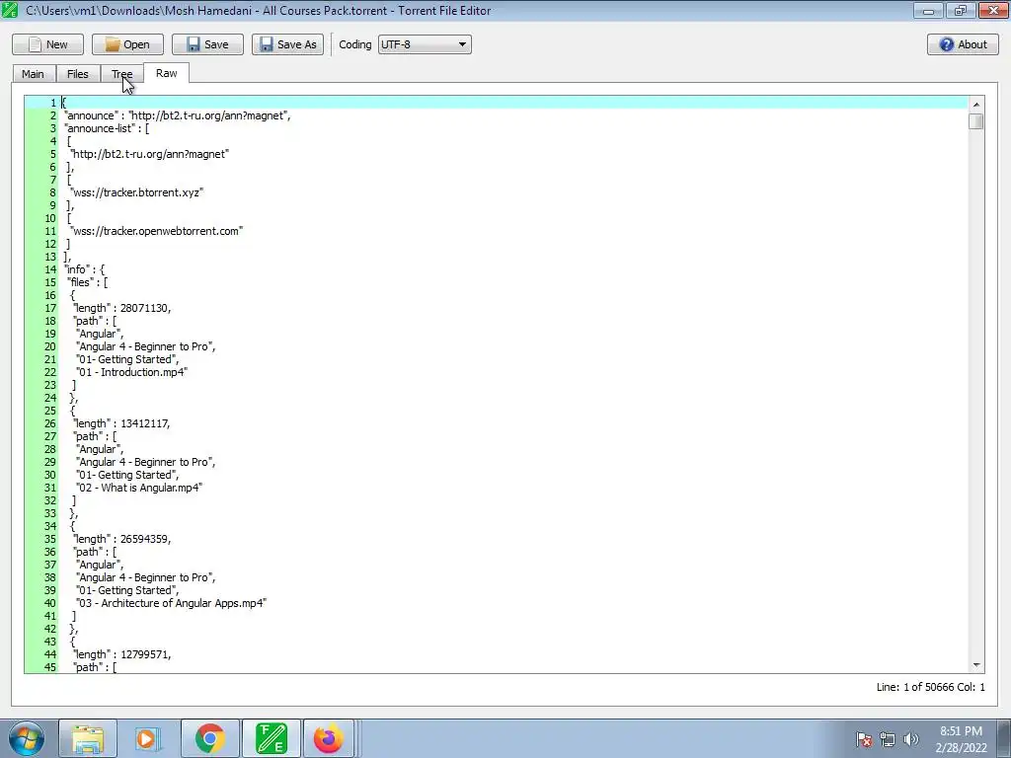Open the About dialog
The width and height of the screenshot is (1011, 758).
pos(963,44)
